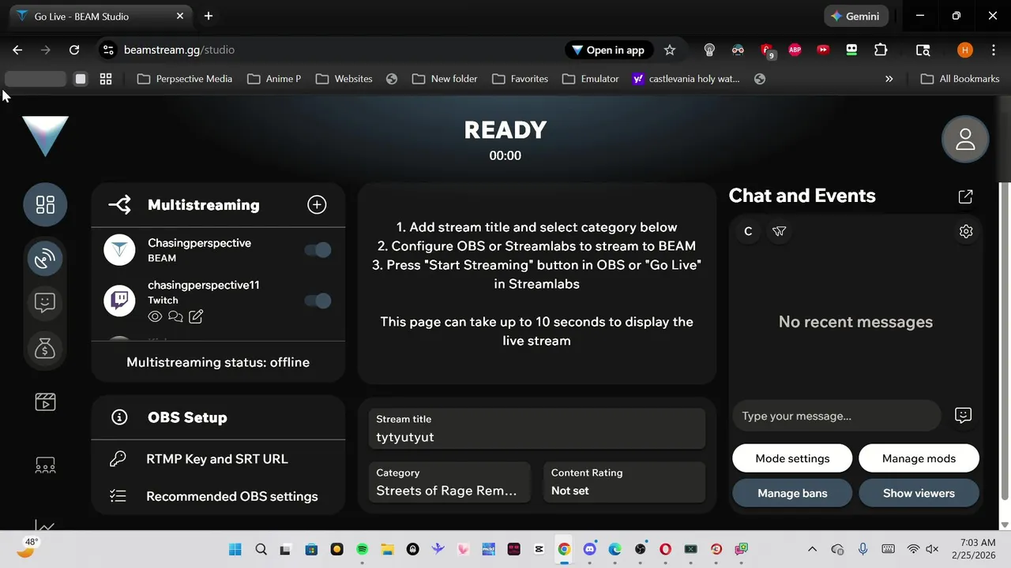Open Gemini in the browser title bar

coord(857,16)
